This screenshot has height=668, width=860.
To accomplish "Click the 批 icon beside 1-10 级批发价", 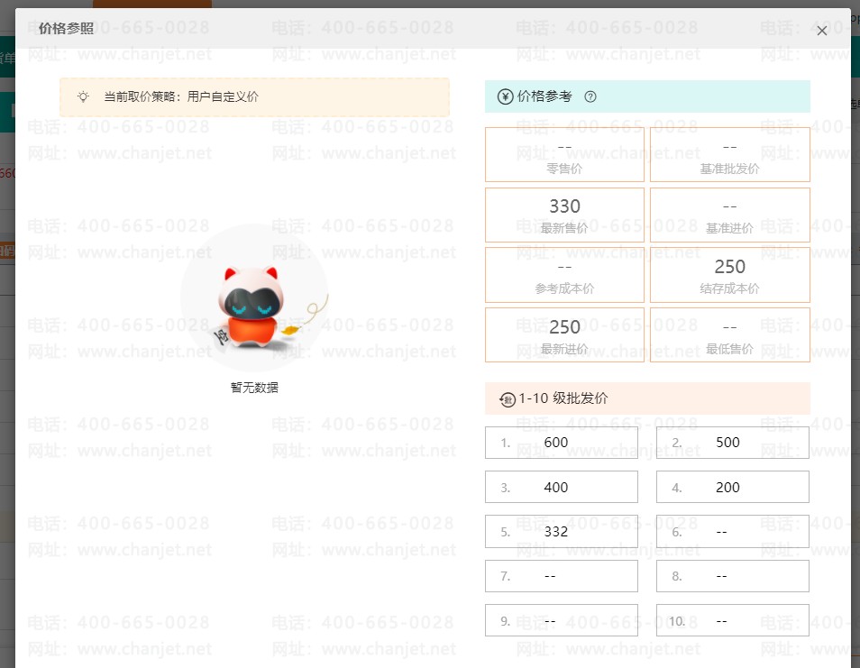I will (x=508, y=398).
